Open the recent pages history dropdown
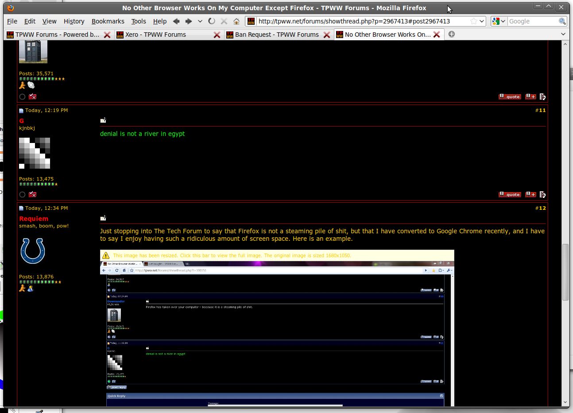The image size is (573, 413). pos(200,21)
